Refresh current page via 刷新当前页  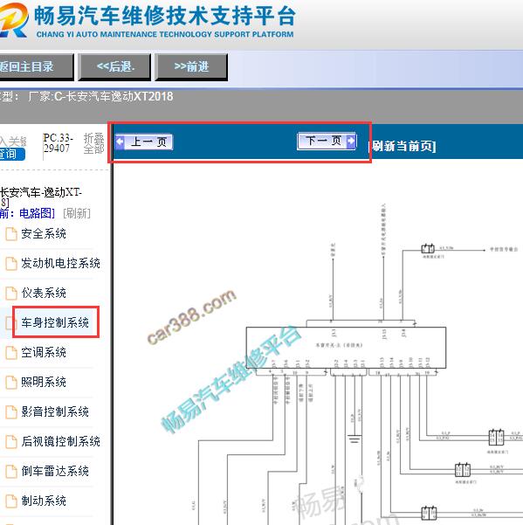pos(403,146)
